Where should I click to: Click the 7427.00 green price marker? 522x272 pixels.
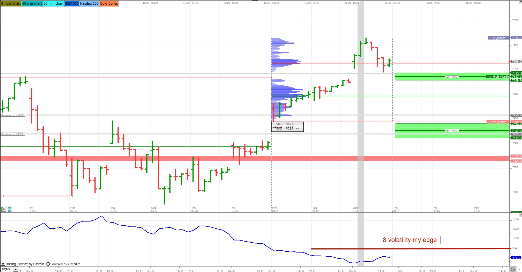(516, 131)
